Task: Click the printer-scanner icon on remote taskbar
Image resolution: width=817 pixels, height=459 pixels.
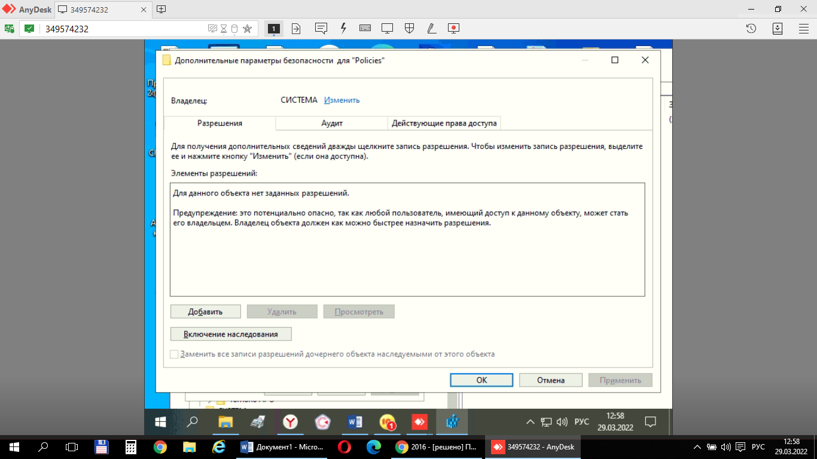Action: point(257,422)
